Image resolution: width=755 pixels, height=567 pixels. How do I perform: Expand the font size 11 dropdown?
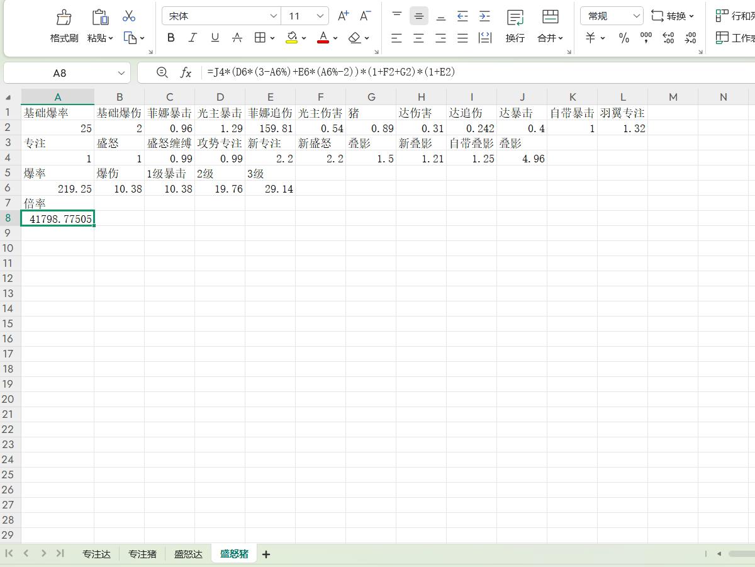click(x=320, y=16)
